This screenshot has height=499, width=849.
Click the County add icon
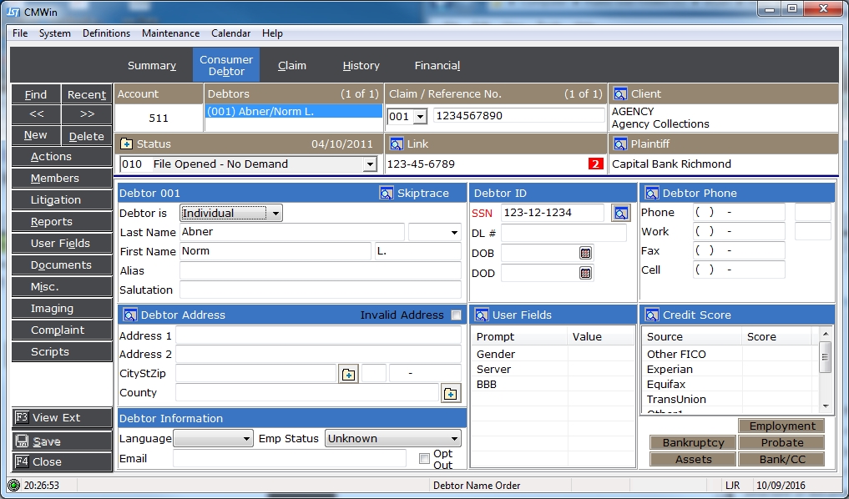[450, 393]
